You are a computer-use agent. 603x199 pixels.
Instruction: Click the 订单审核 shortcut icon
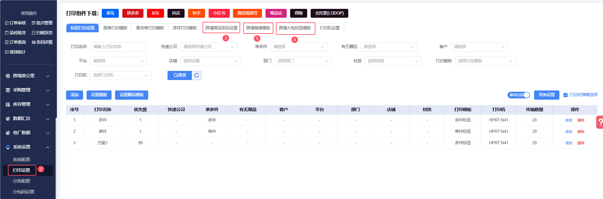pyautogui.click(x=7, y=23)
